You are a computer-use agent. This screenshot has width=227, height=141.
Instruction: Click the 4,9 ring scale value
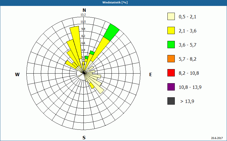[x=83, y=50]
